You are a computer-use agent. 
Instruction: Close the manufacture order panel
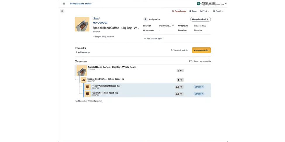pyautogui.click(x=62, y=11)
